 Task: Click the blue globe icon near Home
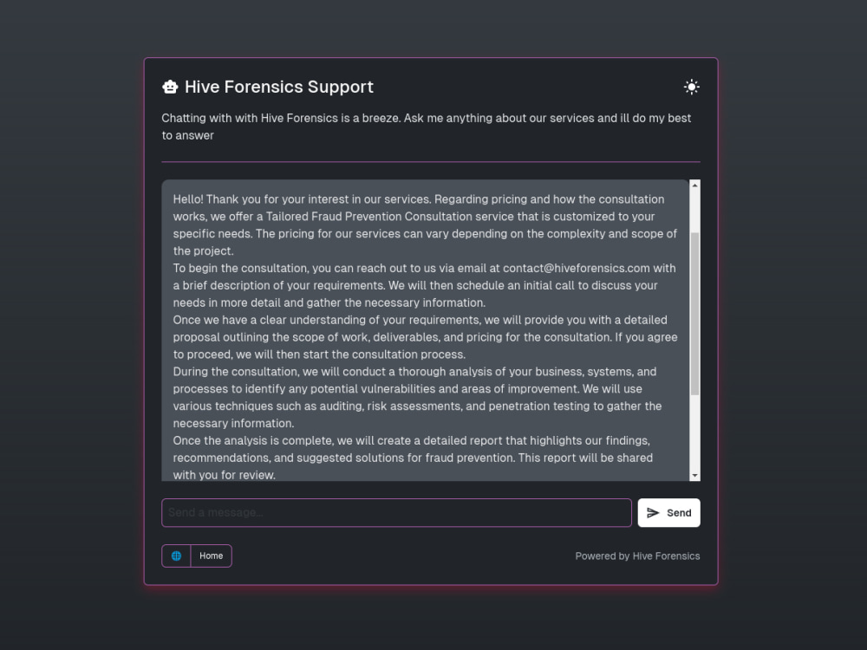click(177, 556)
